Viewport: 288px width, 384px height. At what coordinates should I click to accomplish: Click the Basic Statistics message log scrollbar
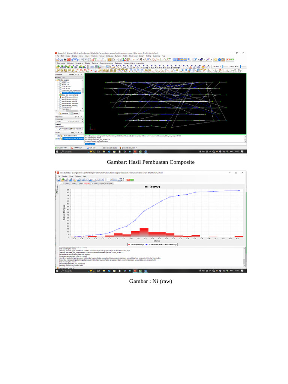(244, 257)
